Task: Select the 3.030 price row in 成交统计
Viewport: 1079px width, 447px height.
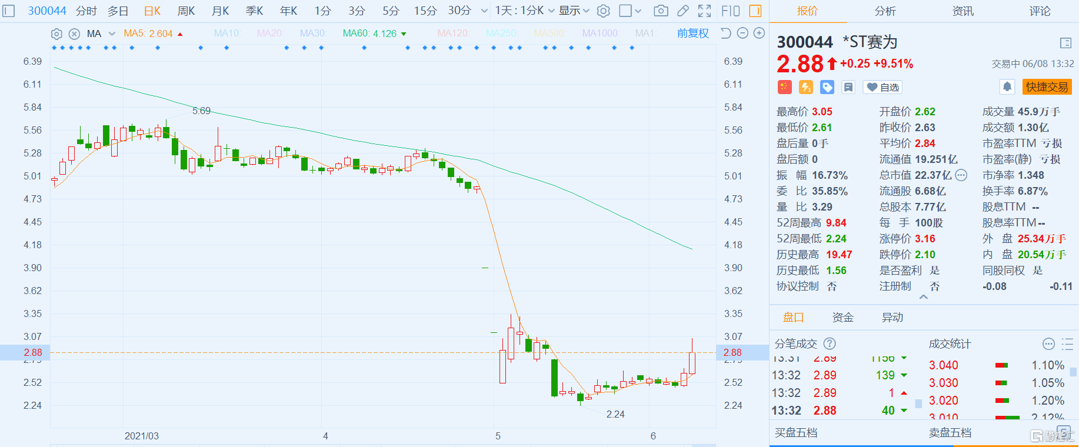Action: (x=997, y=383)
